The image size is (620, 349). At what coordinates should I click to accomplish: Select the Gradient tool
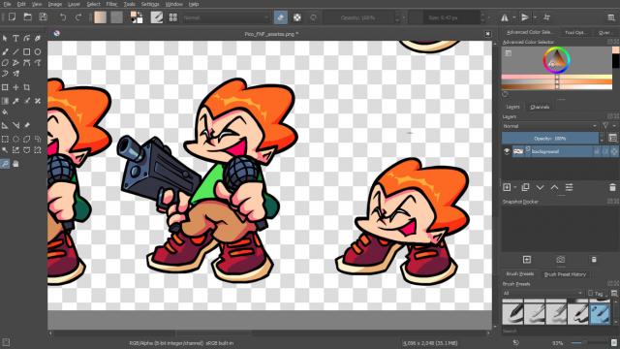(x=5, y=101)
